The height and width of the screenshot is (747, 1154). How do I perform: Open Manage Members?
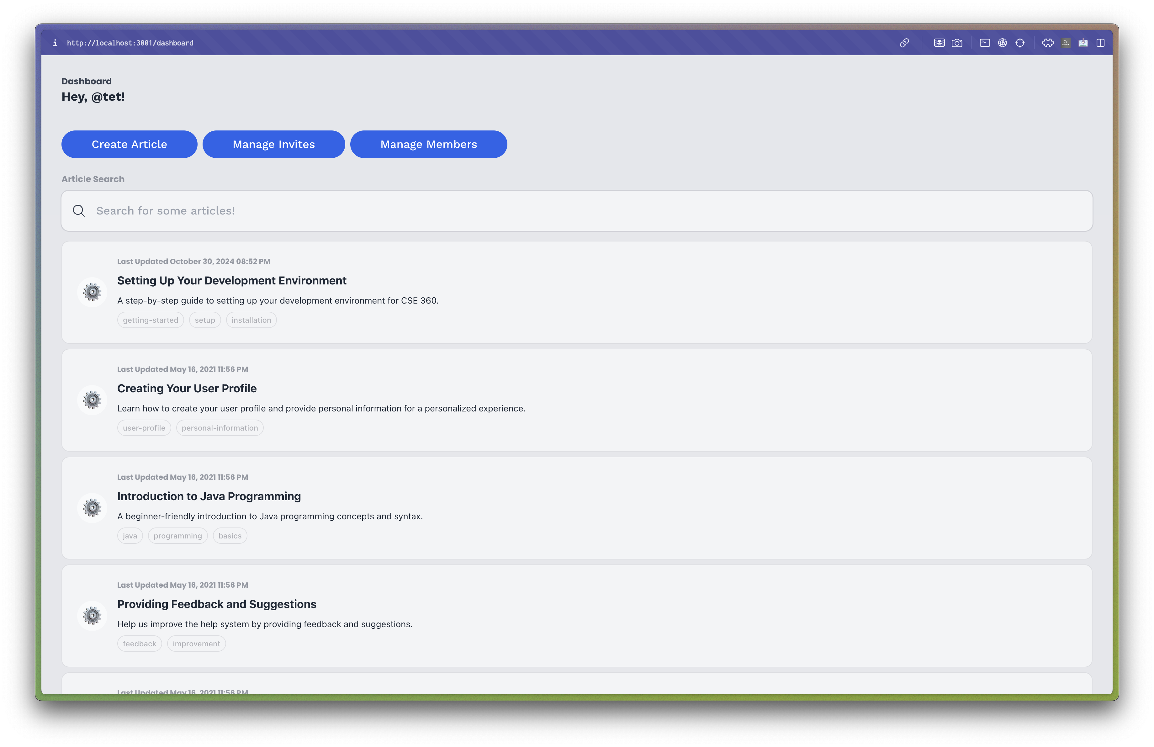point(428,144)
